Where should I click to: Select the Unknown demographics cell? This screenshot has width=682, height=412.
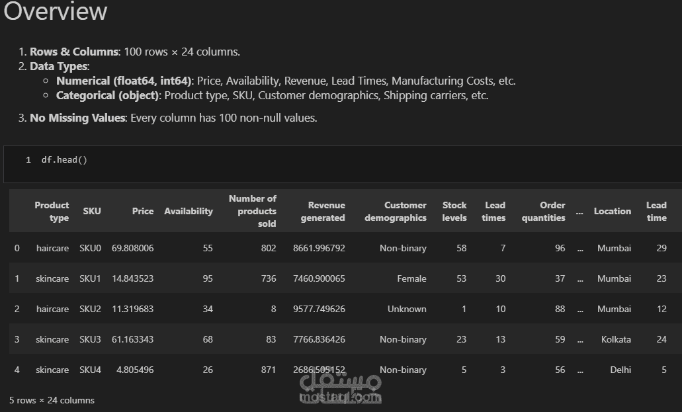coord(407,309)
